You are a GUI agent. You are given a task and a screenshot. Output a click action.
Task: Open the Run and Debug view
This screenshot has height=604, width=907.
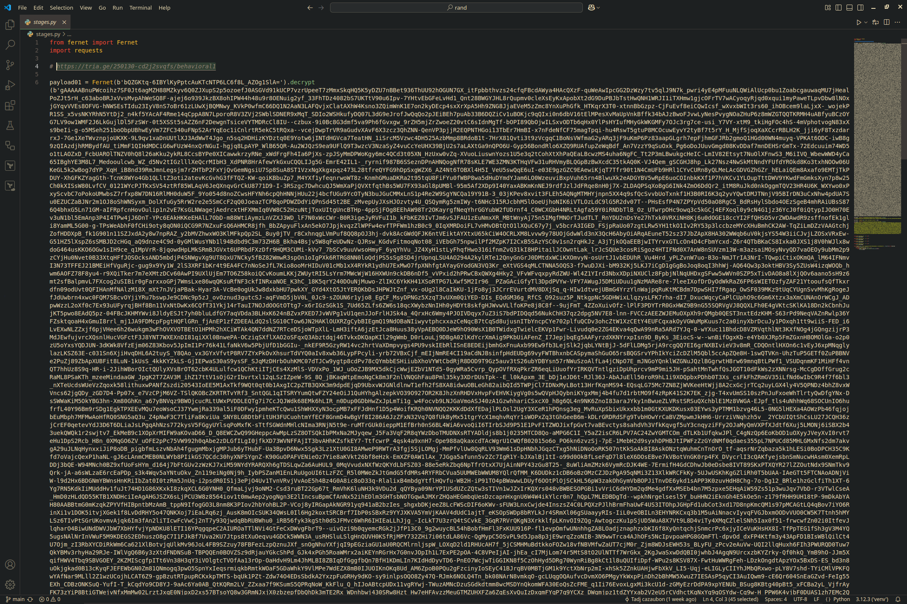coord(10,85)
